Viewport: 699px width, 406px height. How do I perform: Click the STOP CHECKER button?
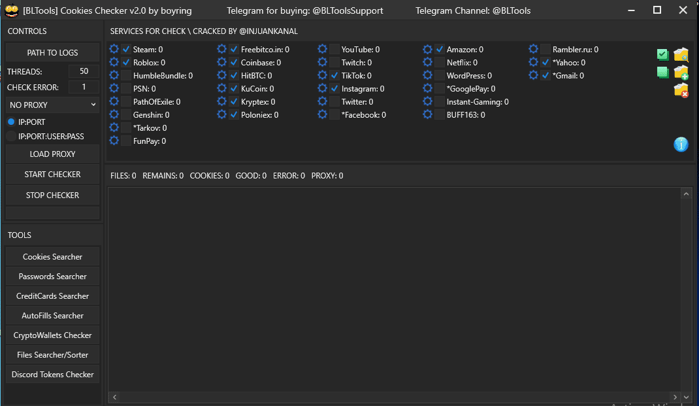53,195
